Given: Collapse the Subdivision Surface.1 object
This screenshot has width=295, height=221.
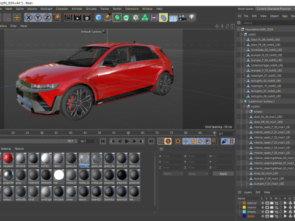Looking at the screenshot, I should pyautogui.click(x=242, y=101).
